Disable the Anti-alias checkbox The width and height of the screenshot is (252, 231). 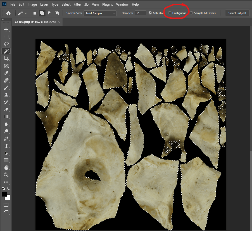pos(150,13)
